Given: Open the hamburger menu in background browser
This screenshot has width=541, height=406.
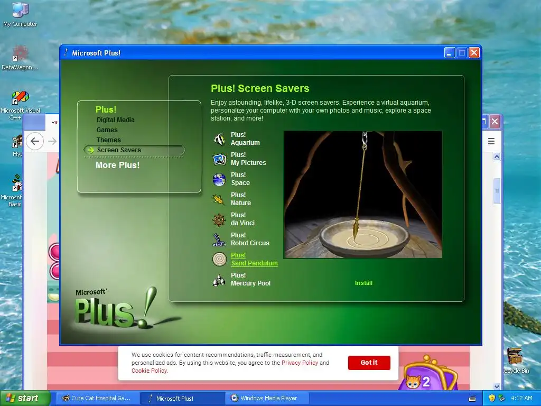Looking at the screenshot, I should coord(491,141).
